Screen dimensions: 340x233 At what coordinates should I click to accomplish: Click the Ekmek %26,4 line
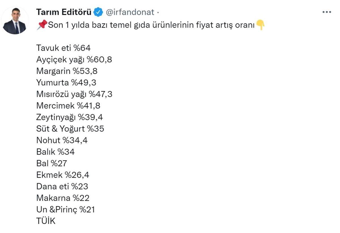click(x=62, y=175)
